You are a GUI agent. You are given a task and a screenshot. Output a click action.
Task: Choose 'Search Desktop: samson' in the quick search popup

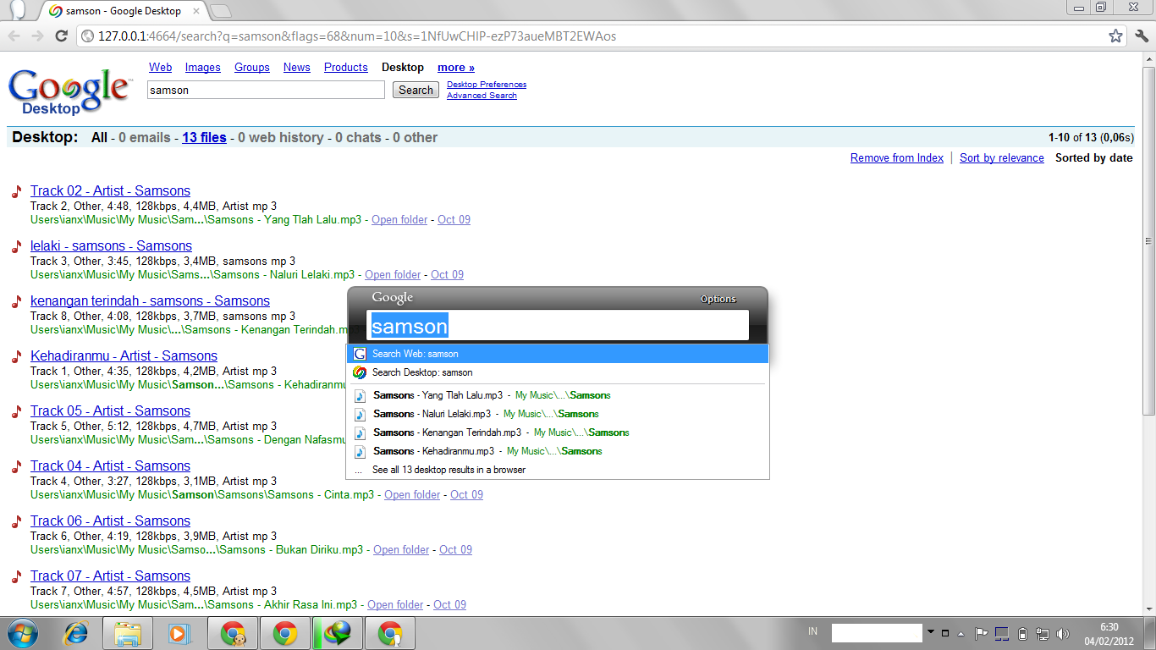point(558,372)
